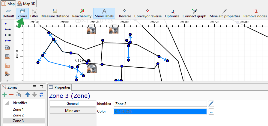Select the fuel station icon in side palette
The width and height of the screenshot is (268, 126).
tap(7, 48)
